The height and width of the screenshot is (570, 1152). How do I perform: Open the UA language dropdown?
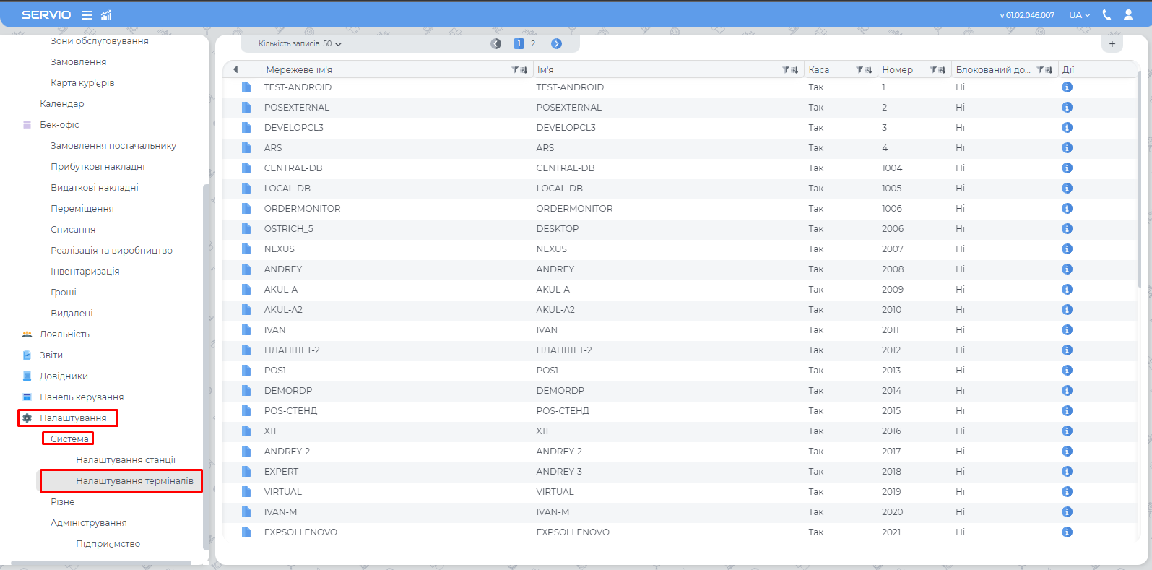click(x=1079, y=15)
